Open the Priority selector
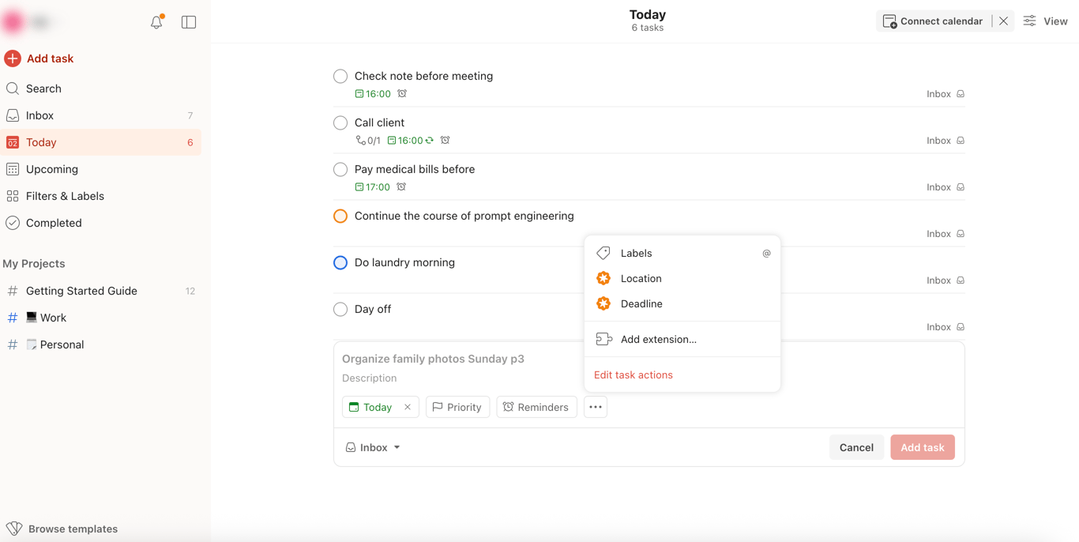This screenshot has height=542, width=1079. click(x=457, y=407)
